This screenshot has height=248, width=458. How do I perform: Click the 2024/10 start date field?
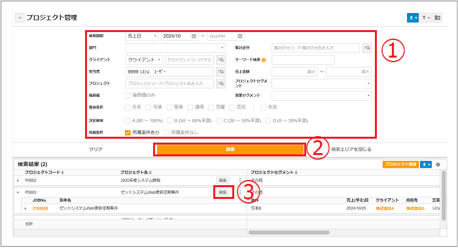[180, 36]
